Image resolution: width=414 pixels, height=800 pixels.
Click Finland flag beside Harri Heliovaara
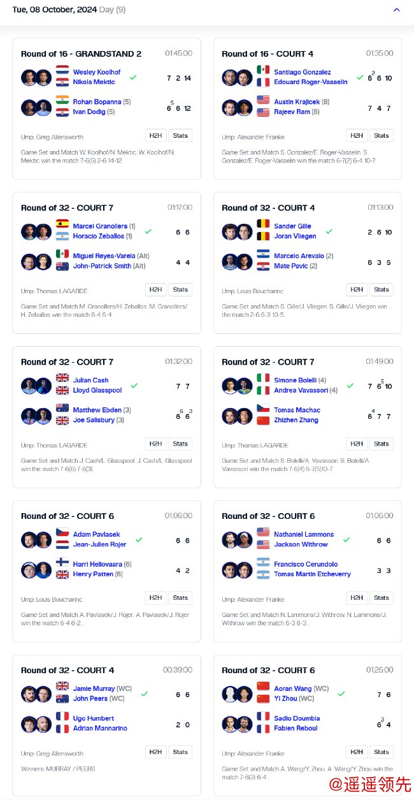pos(62,563)
